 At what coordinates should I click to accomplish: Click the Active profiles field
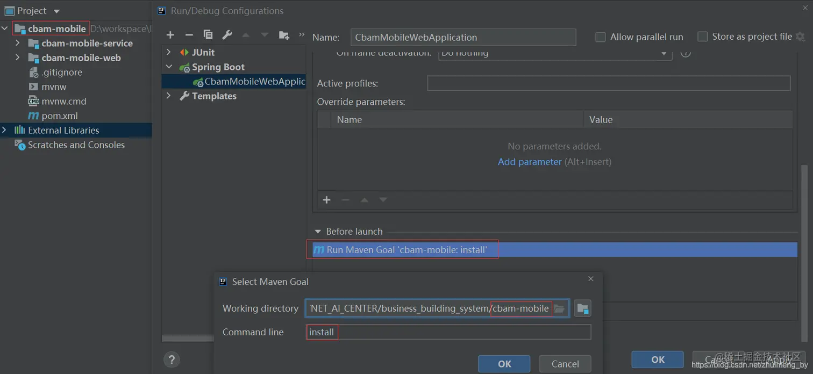click(609, 83)
